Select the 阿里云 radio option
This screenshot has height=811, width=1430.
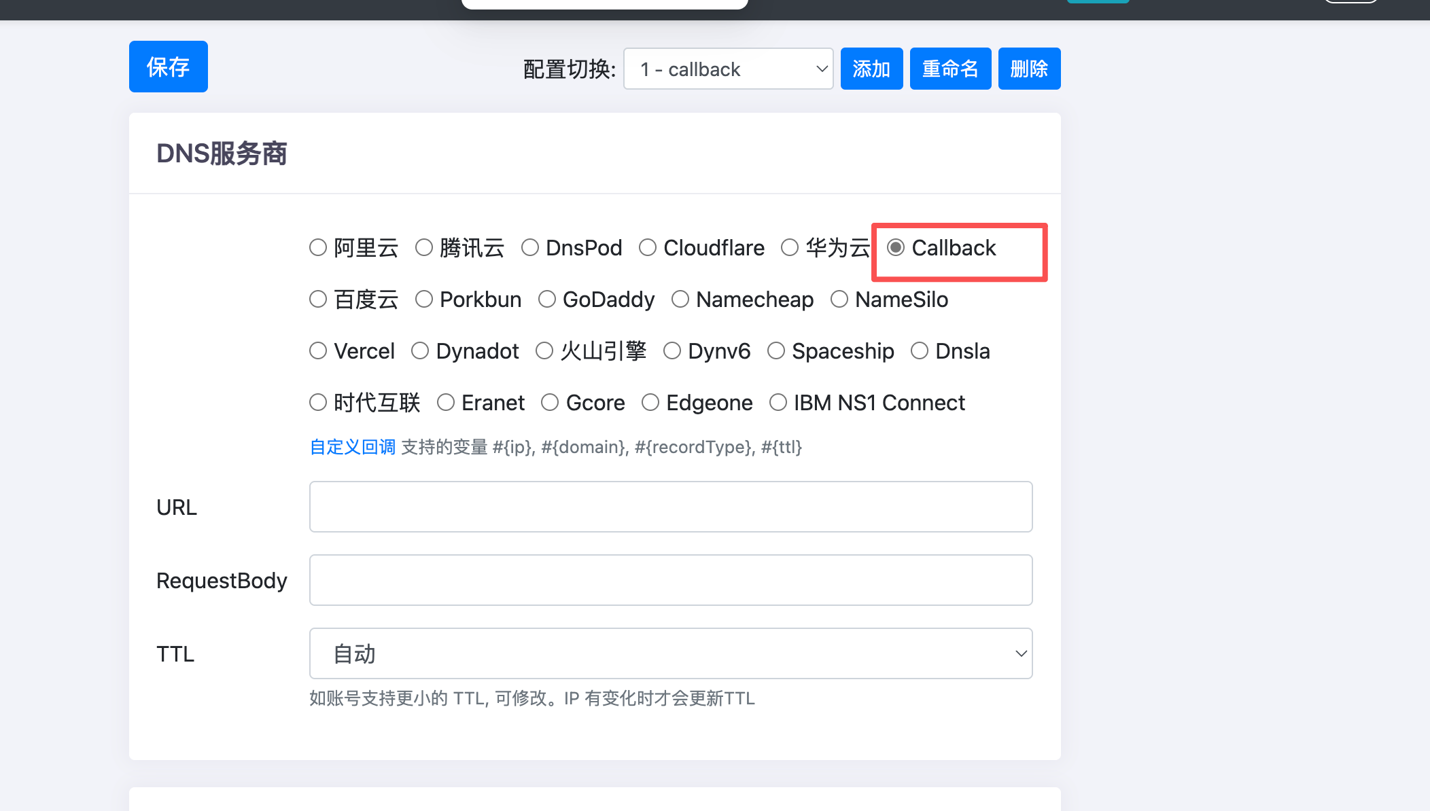(x=318, y=247)
